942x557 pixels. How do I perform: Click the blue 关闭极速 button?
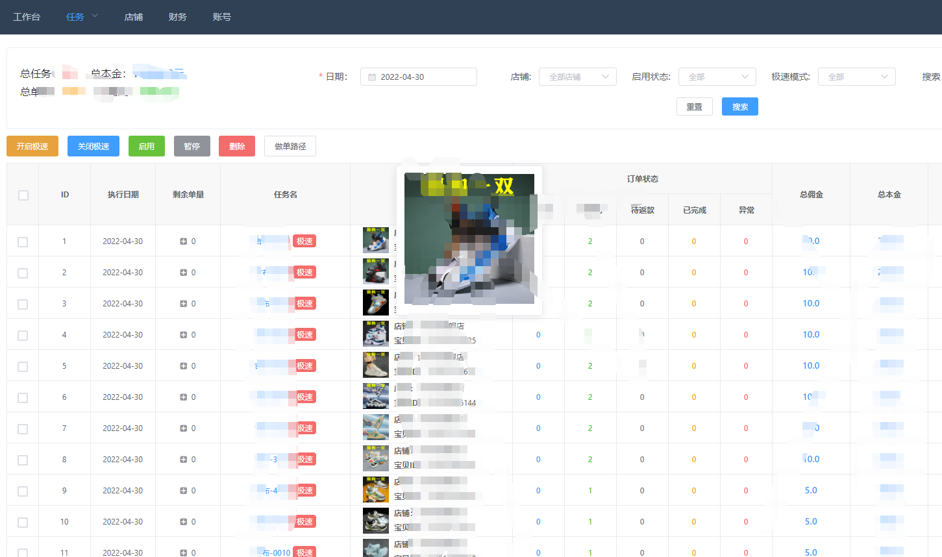click(x=93, y=146)
